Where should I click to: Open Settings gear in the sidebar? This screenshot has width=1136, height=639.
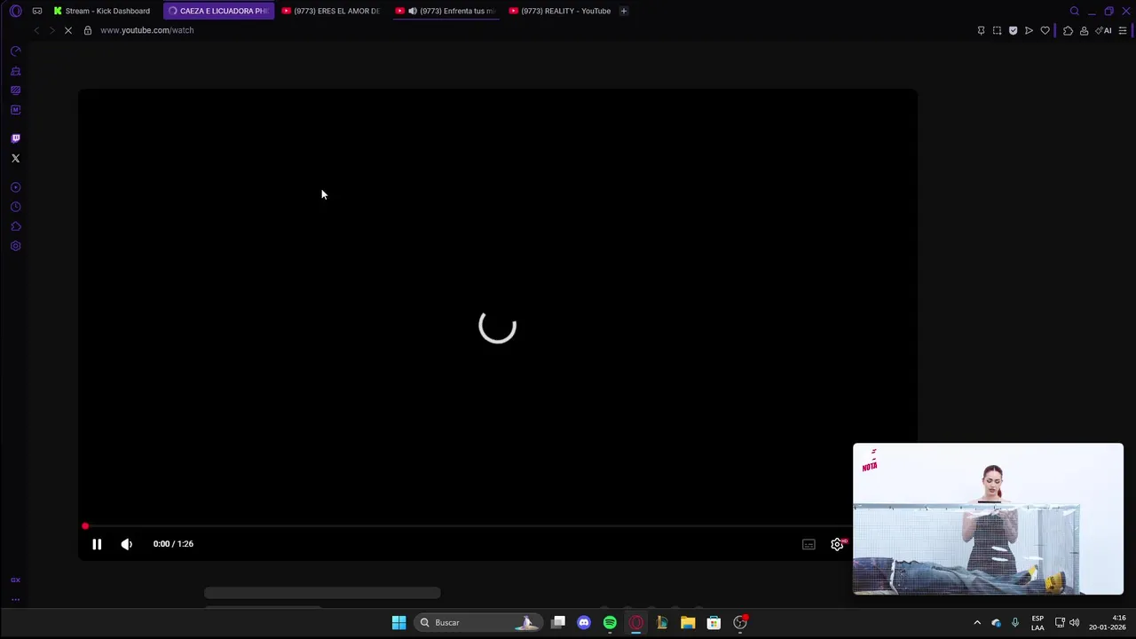15,246
